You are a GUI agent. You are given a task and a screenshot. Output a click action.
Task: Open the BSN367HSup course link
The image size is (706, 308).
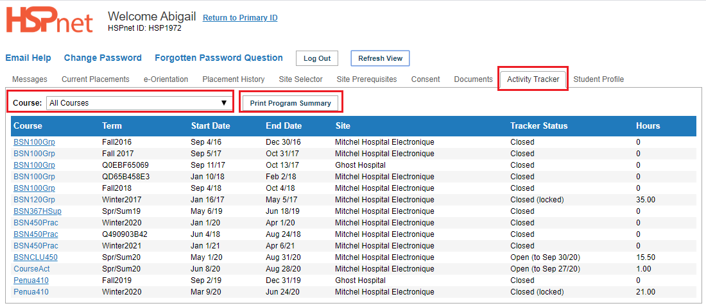pos(36,211)
